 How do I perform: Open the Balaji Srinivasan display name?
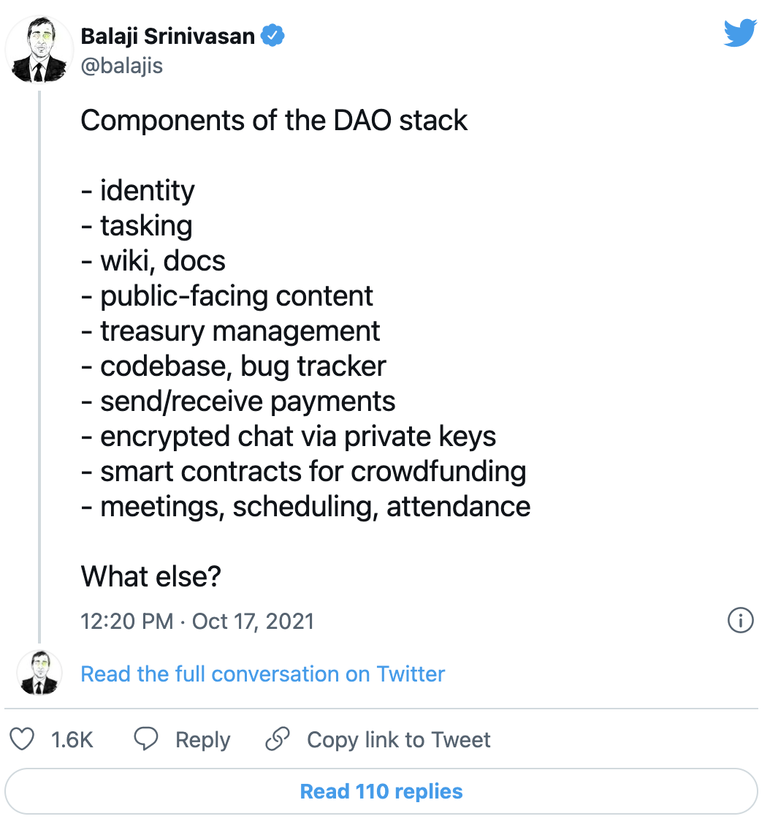point(167,36)
